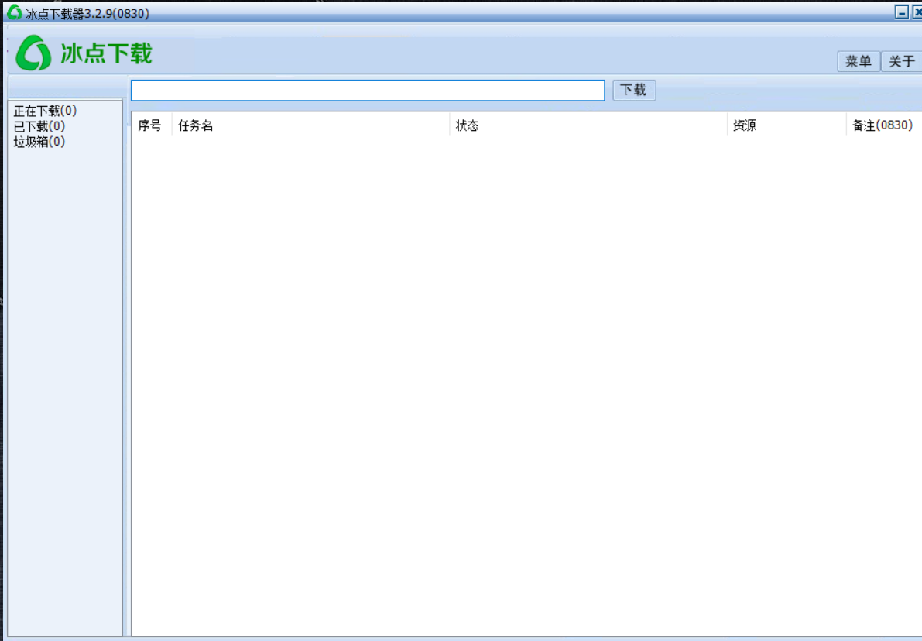
Task: Sort by the 任务名 column header
Action: (310, 125)
